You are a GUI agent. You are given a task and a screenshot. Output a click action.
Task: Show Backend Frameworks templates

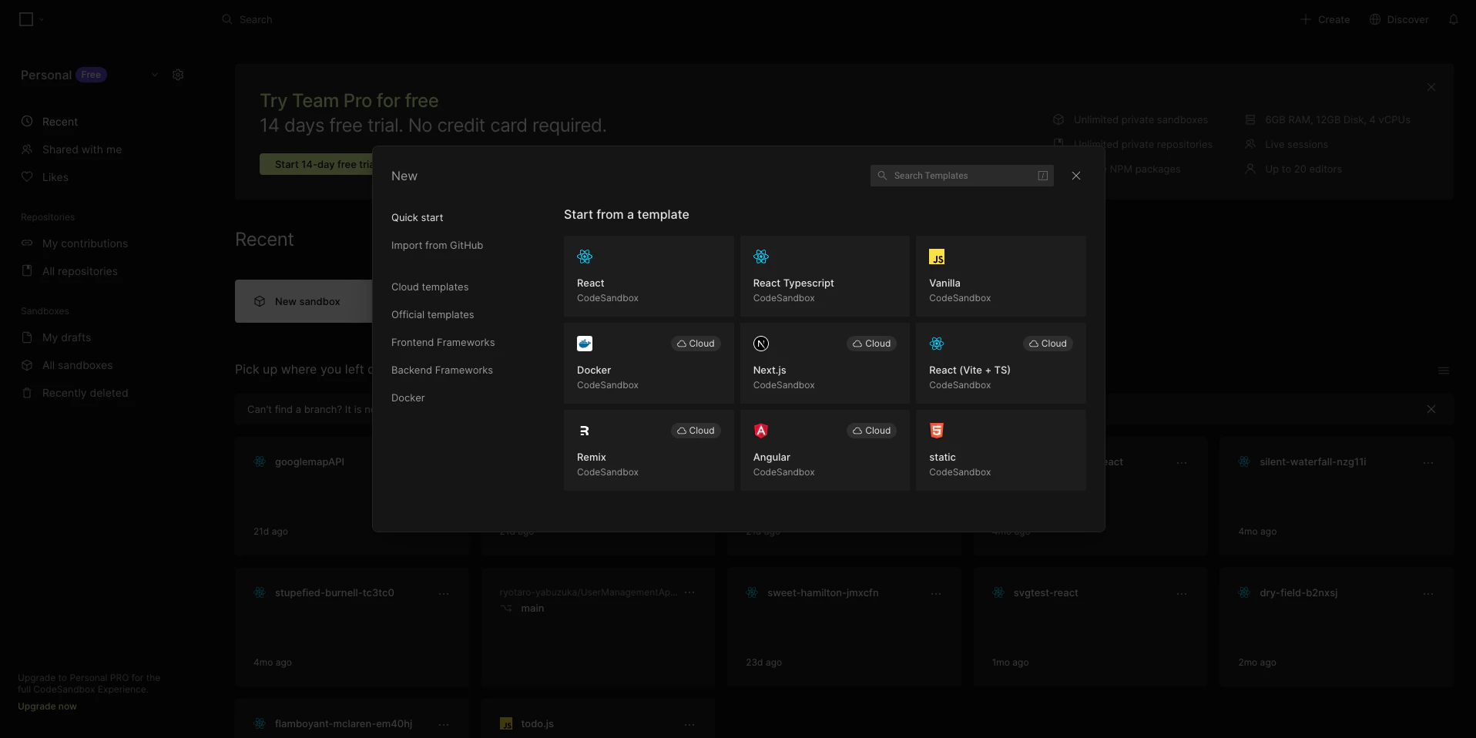pos(442,371)
